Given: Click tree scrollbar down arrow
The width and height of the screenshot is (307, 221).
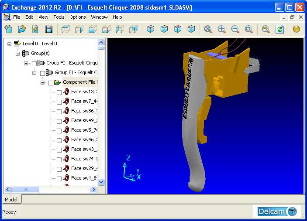Looking at the screenshot, I should point(101,182).
